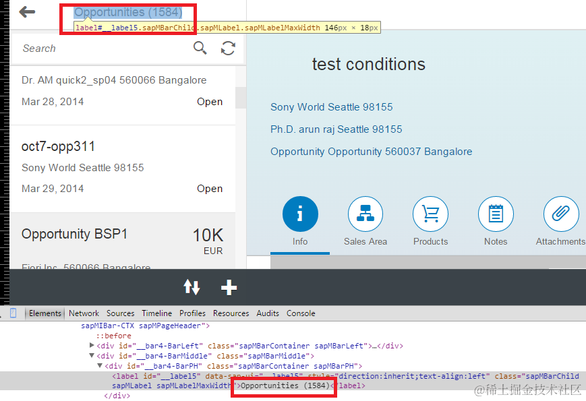Click the Mar 29, 2014 date
Screen dimensions: 586x401
pos(53,189)
